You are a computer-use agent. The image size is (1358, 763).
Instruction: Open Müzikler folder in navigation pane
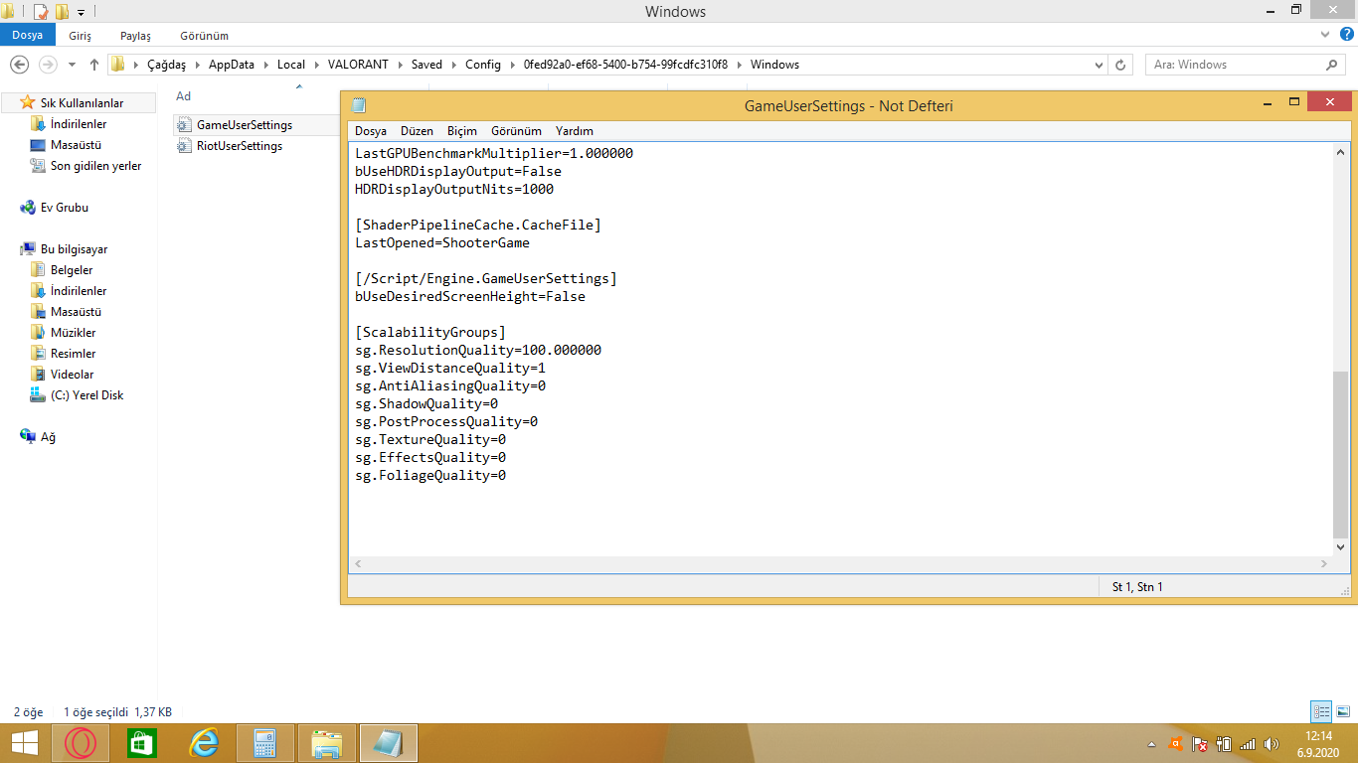pos(74,333)
